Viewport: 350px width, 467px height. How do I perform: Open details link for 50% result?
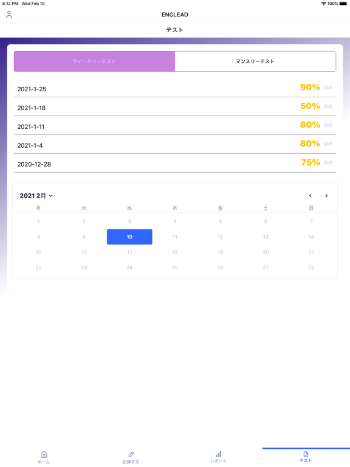pyautogui.click(x=328, y=106)
